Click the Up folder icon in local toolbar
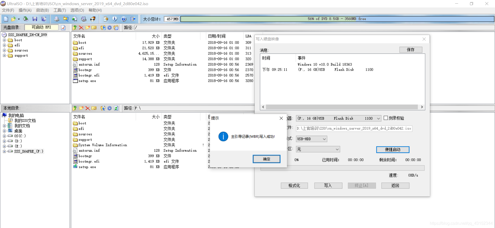Image resolution: width=495 pixels, height=228 pixels. coord(75,108)
